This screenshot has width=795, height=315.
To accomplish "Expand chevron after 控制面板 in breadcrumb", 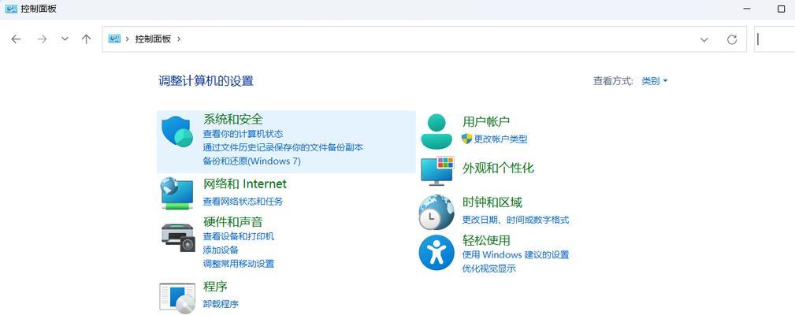I will tap(179, 39).
